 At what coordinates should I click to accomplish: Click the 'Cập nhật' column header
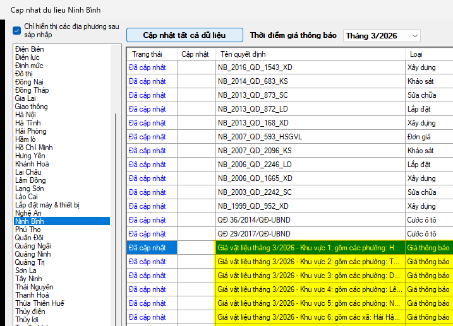coord(195,54)
